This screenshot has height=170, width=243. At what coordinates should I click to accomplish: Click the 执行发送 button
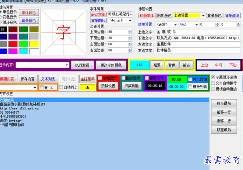click(x=82, y=65)
